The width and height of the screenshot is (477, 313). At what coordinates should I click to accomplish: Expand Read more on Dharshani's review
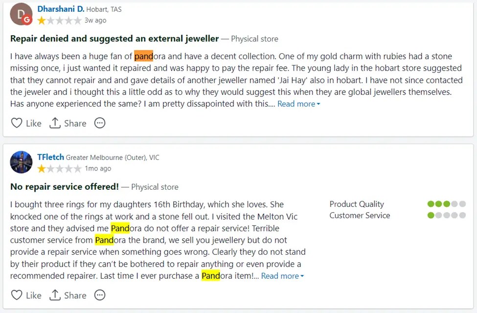coord(295,104)
